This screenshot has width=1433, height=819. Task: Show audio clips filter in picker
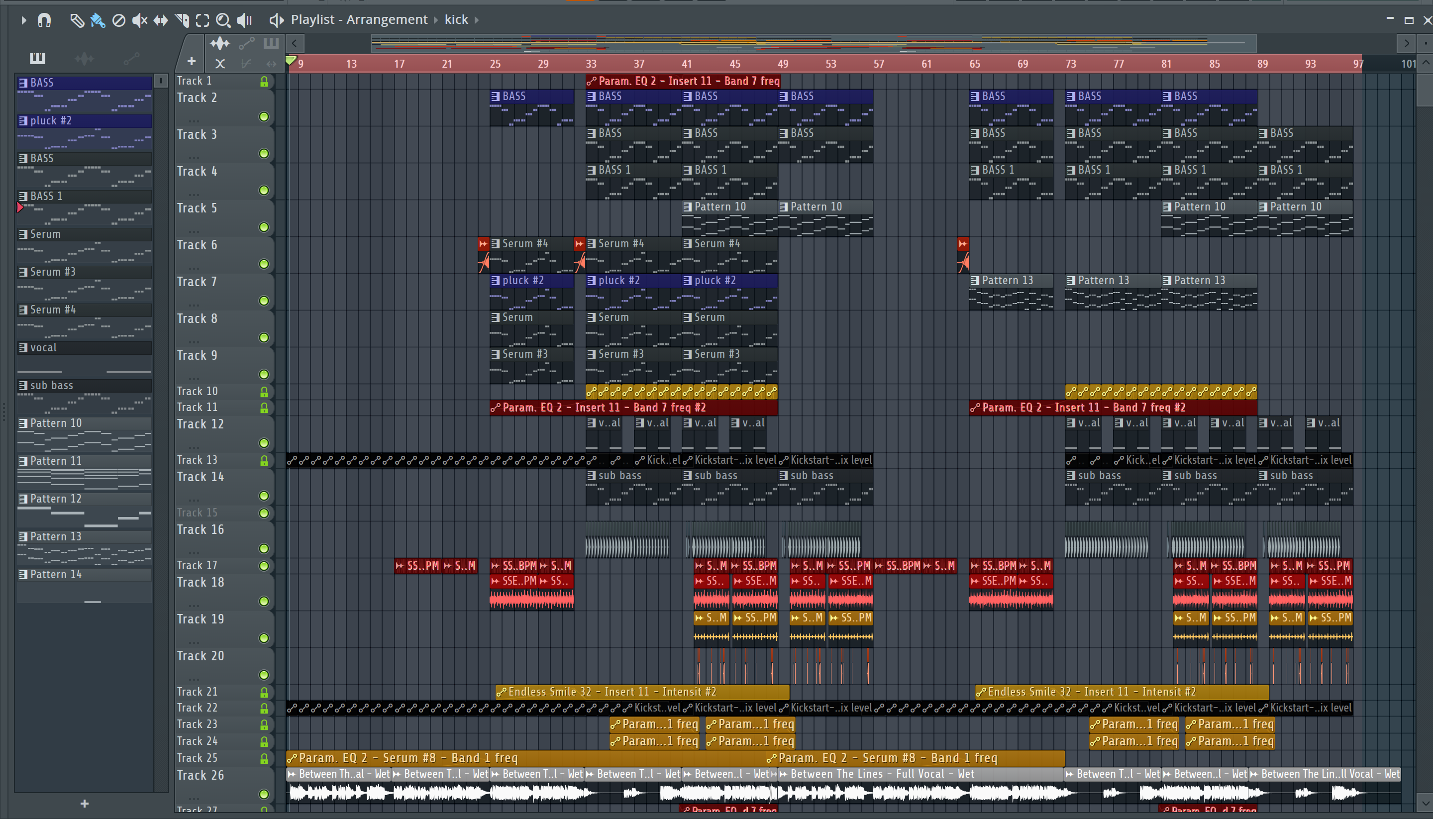tap(84, 59)
